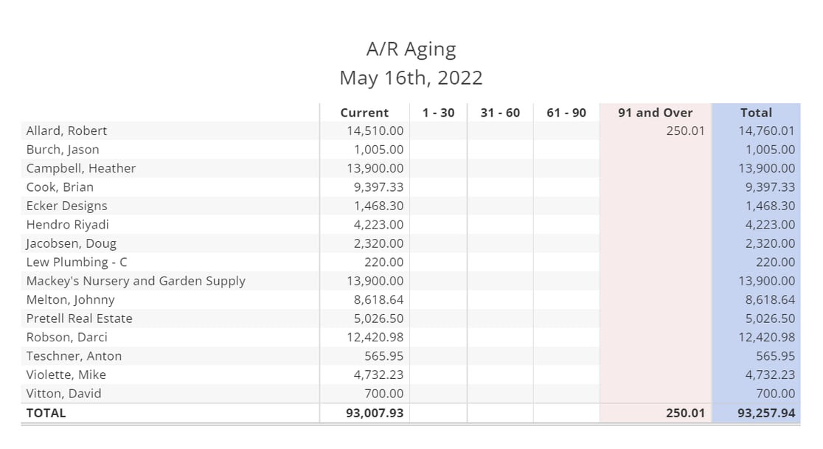Open the Allard, Robert customer row
The image size is (823, 449).
point(67,131)
